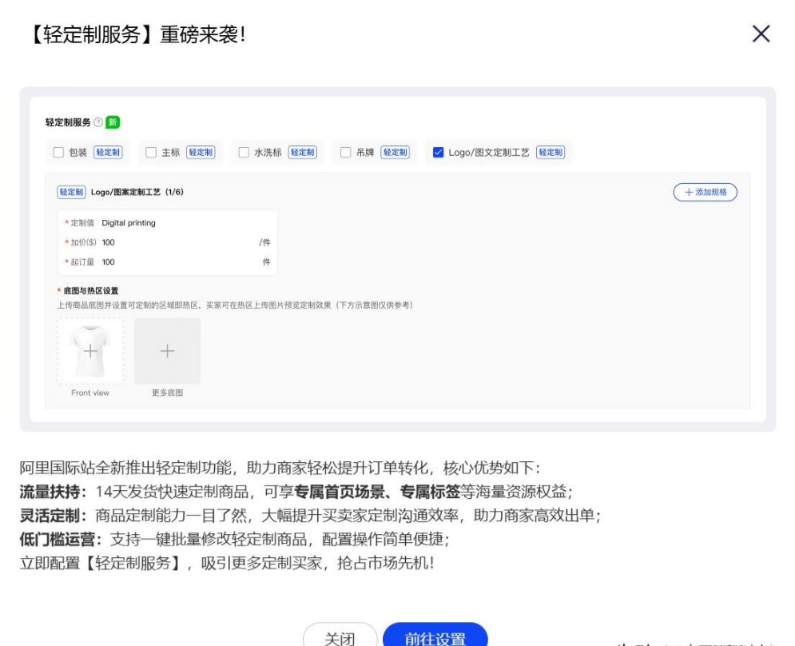Click the line starting 阿里国际站全新推出轻定制功能

pyautogui.click(x=280, y=468)
